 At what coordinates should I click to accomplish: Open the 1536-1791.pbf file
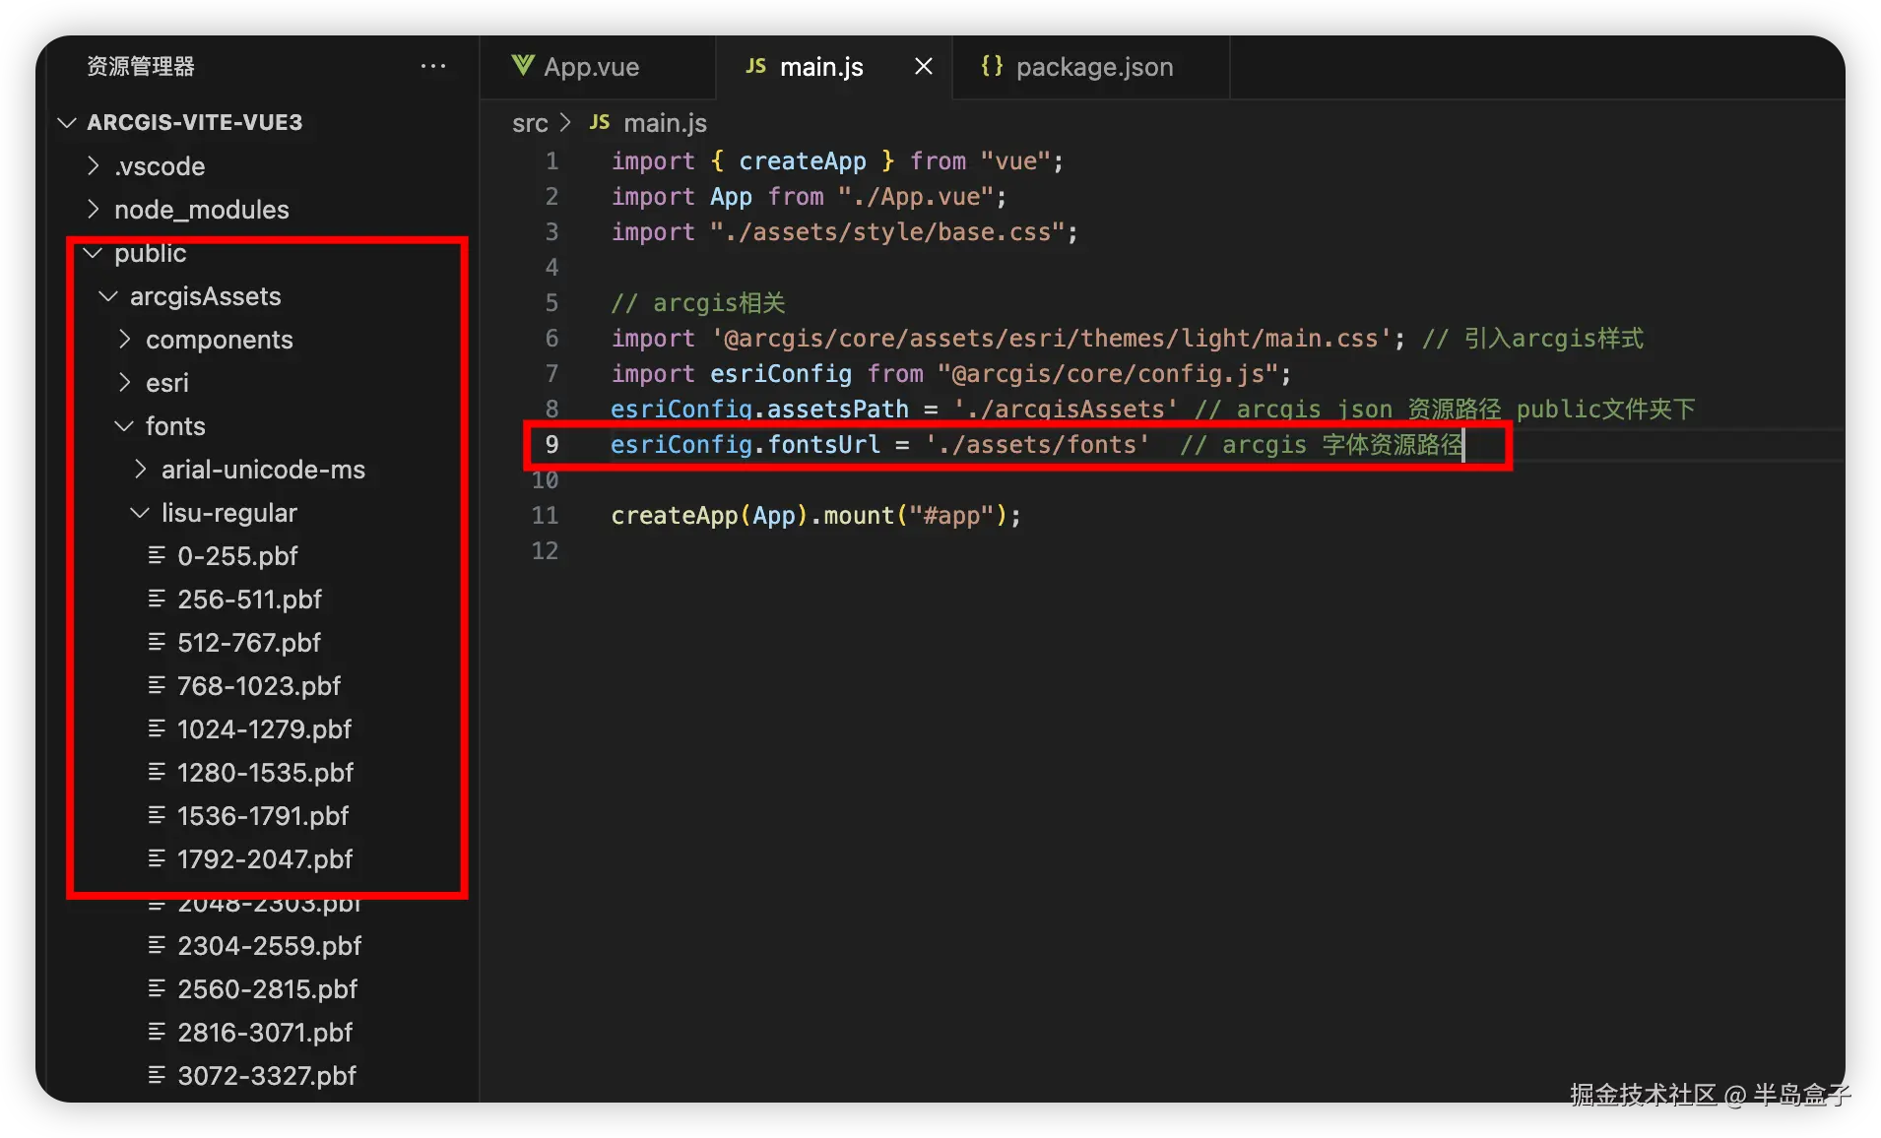(263, 816)
